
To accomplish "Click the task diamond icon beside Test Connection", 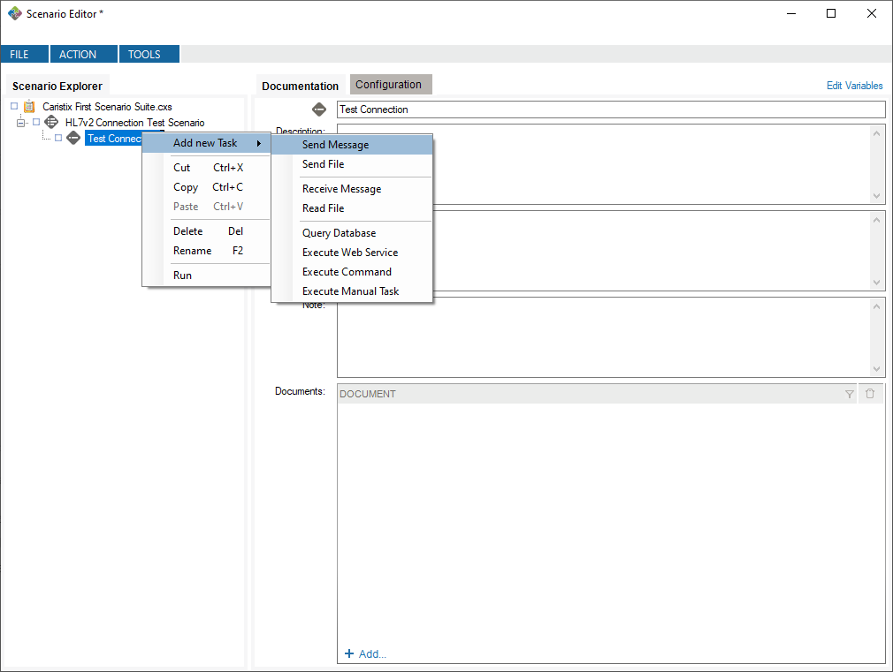I will pos(73,138).
